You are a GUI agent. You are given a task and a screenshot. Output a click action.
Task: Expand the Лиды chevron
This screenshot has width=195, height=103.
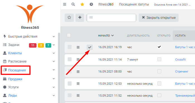pos(54,96)
